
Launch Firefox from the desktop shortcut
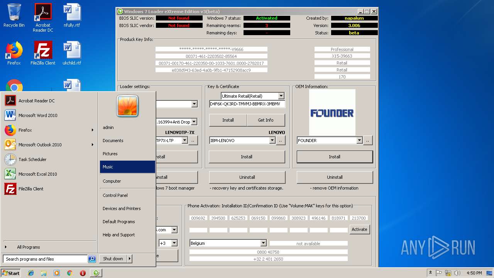14,53
